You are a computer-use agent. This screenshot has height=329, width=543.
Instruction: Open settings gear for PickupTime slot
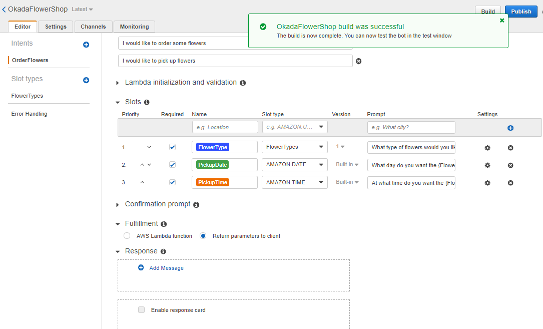tap(487, 183)
